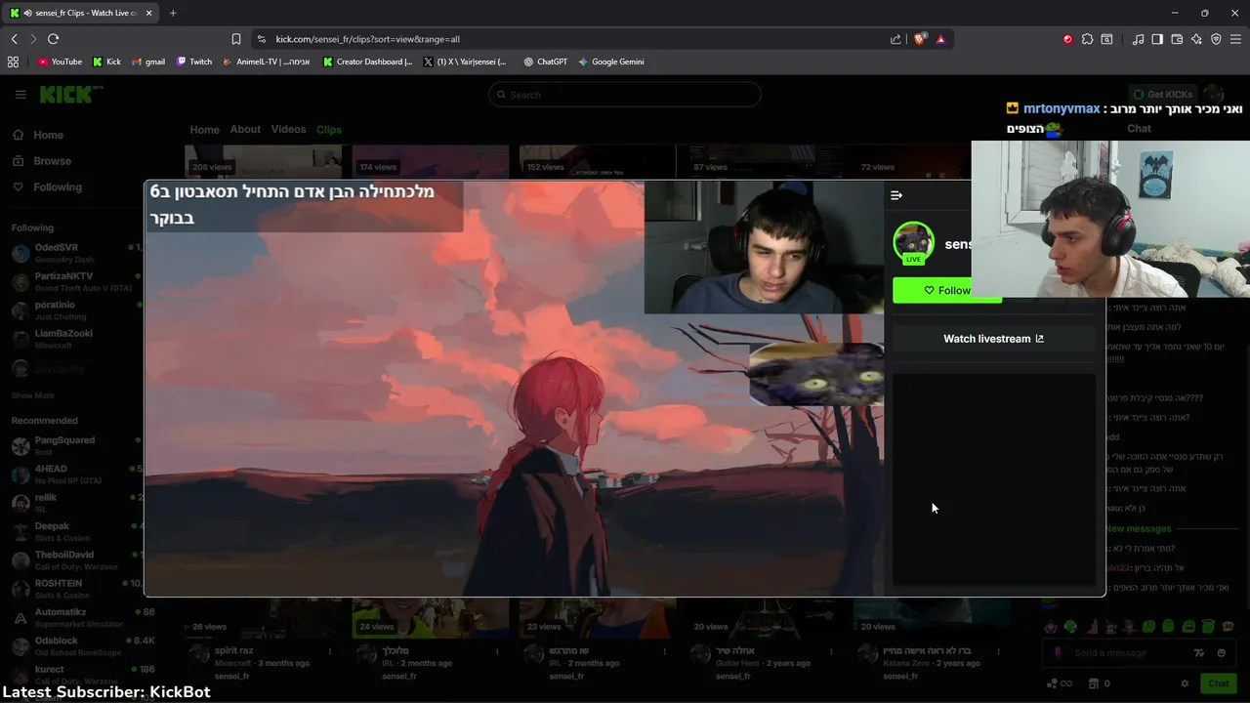Screen dimensions: 1250x703
Task: Open the browser sidebar panel icon
Action: 1157,39
